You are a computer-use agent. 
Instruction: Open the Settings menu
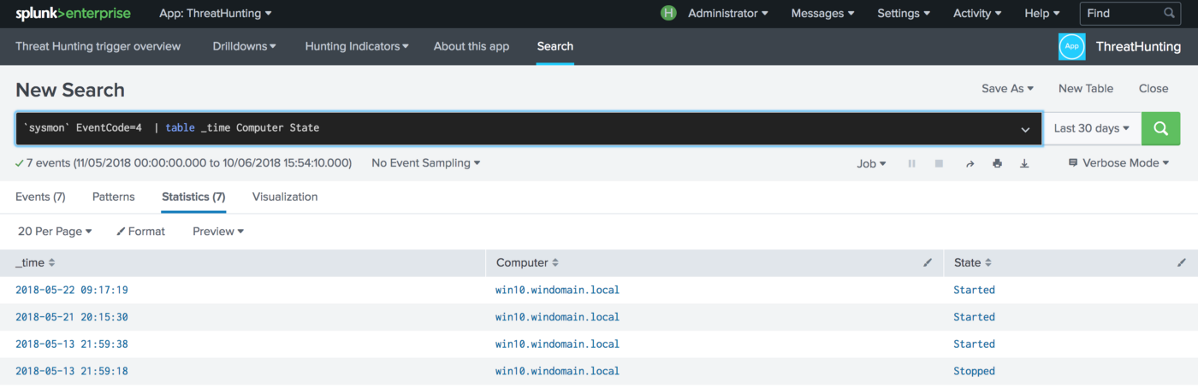click(x=904, y=14)
